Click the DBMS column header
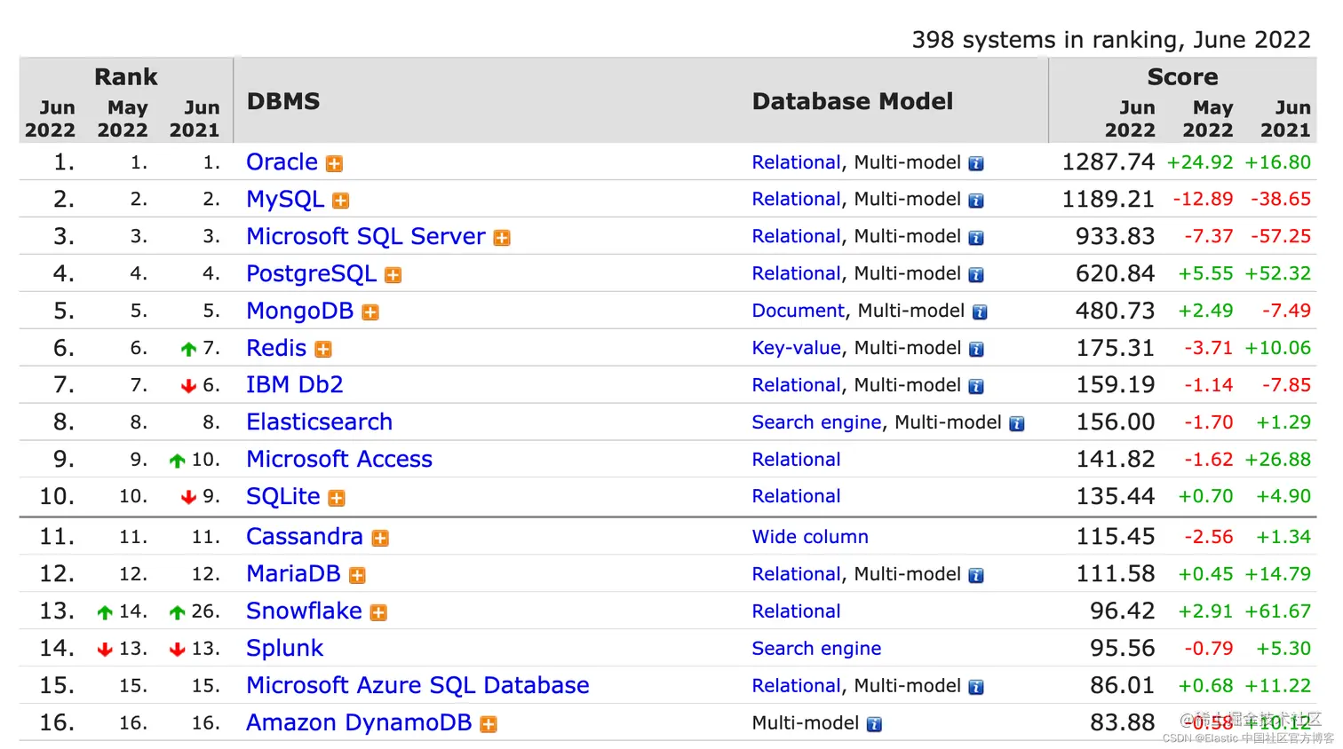Image resolution: width=1343 pixels, height=749 pixels. [283, 101]
